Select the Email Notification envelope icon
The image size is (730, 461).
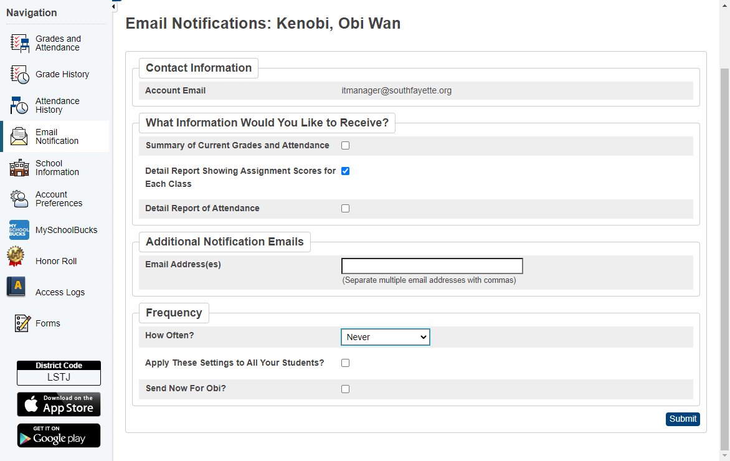click(19, 136)
